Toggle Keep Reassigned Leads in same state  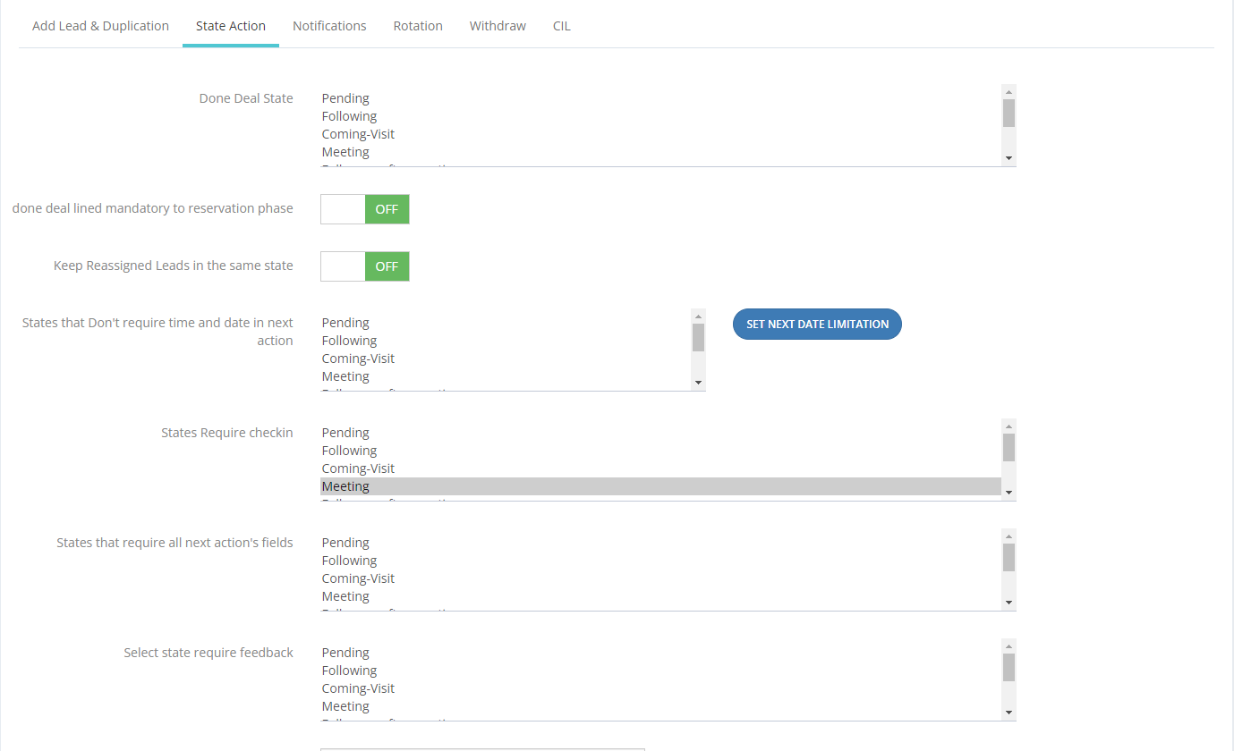point(365,266)
